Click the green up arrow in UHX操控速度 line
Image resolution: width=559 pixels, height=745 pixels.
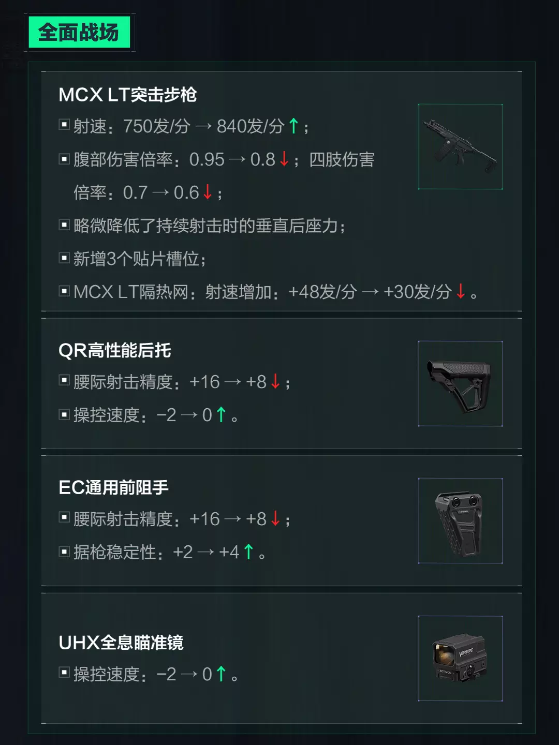click(x=221, y=674)
